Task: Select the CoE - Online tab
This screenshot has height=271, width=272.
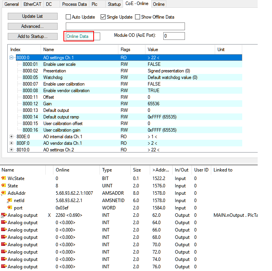Action: tap(137, 3)
